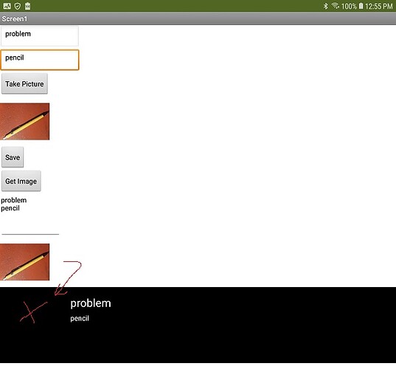Tap the 100% battery percentage text
Viewport: 396px width, 369px height.
[x=349, y=6]
